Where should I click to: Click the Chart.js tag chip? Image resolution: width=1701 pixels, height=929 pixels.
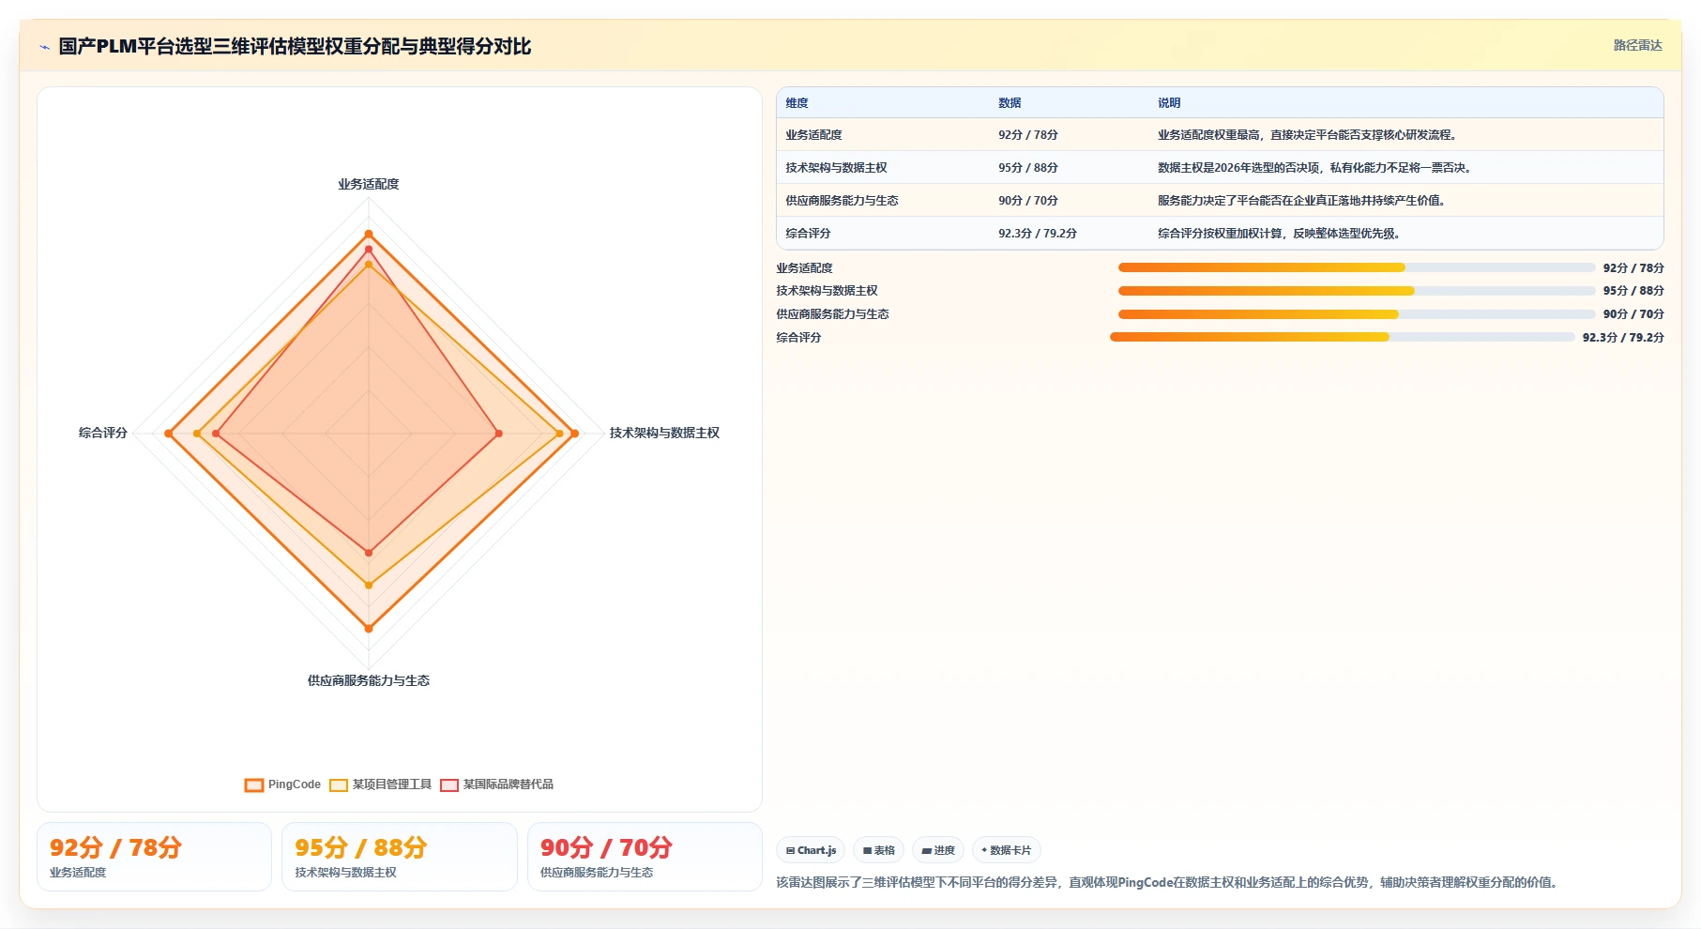pos(811,850)
